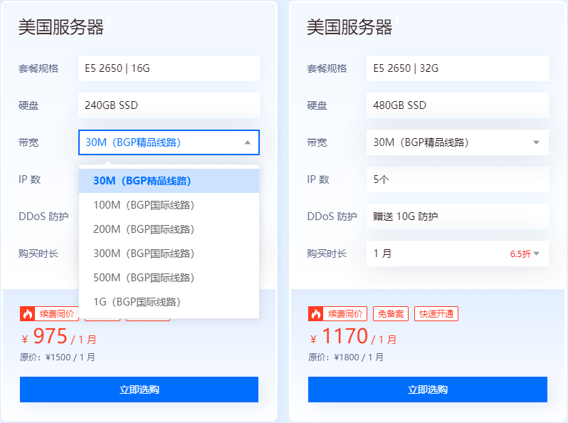The height and width of the screenshot is (423, 568).
Task: Click 立即选购 button under ¥1170 price
Action: point(428,390)
